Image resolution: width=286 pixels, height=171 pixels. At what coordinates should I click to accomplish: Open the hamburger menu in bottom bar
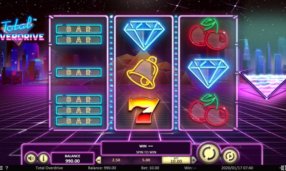tap(2, 168)
